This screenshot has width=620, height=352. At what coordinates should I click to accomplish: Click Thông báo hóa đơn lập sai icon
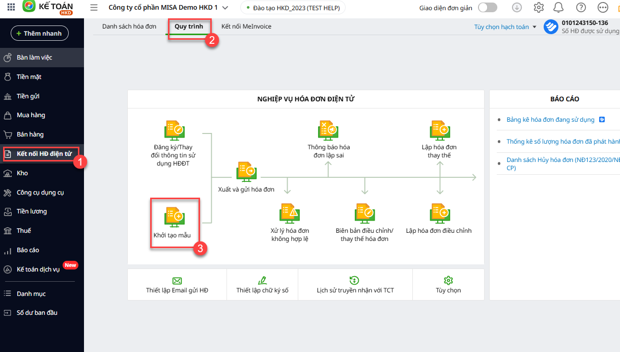coord(328,130)
